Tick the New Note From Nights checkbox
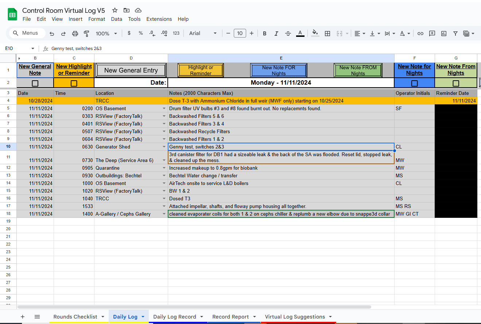The image size is (481, 324). [x=456, y=83]
